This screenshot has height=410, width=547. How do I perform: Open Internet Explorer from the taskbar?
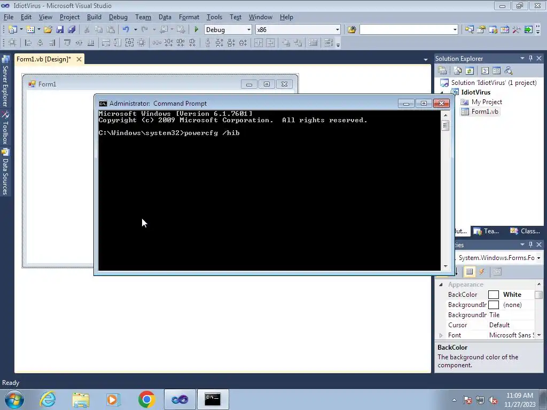tap(48, 399)
